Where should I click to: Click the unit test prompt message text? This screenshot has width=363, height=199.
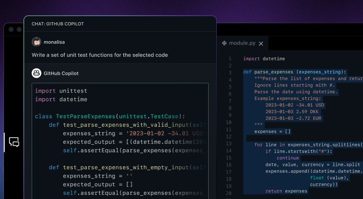pyautogui.click(x=100, y=55)
